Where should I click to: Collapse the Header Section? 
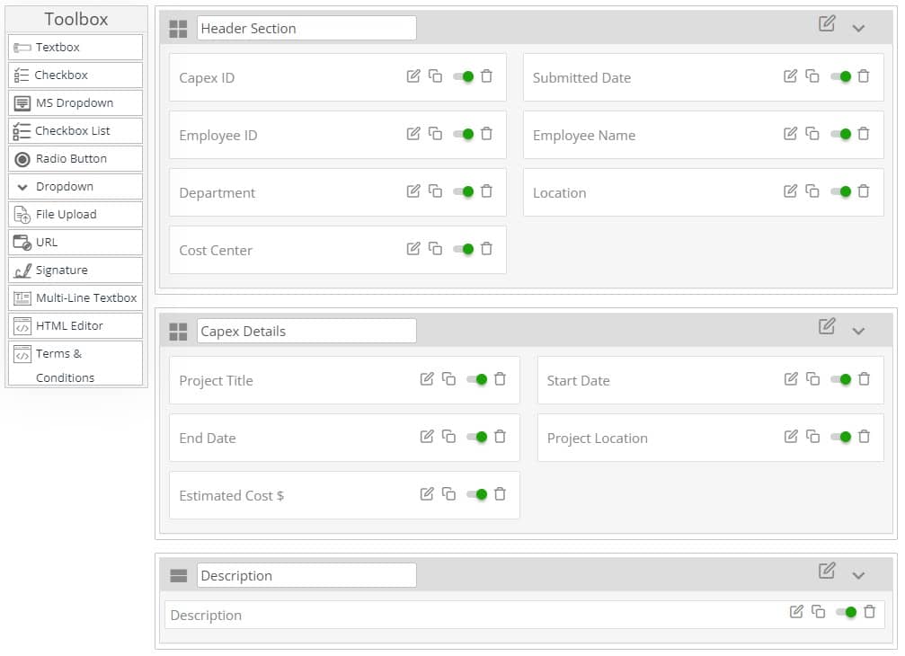tap(859, 28)
